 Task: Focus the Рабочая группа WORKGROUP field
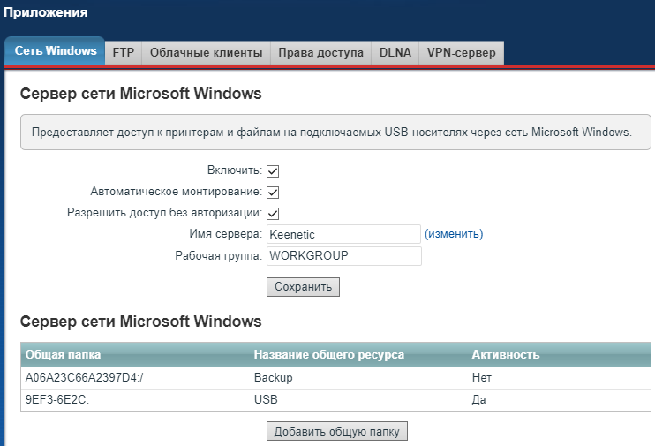pos(343,256)
